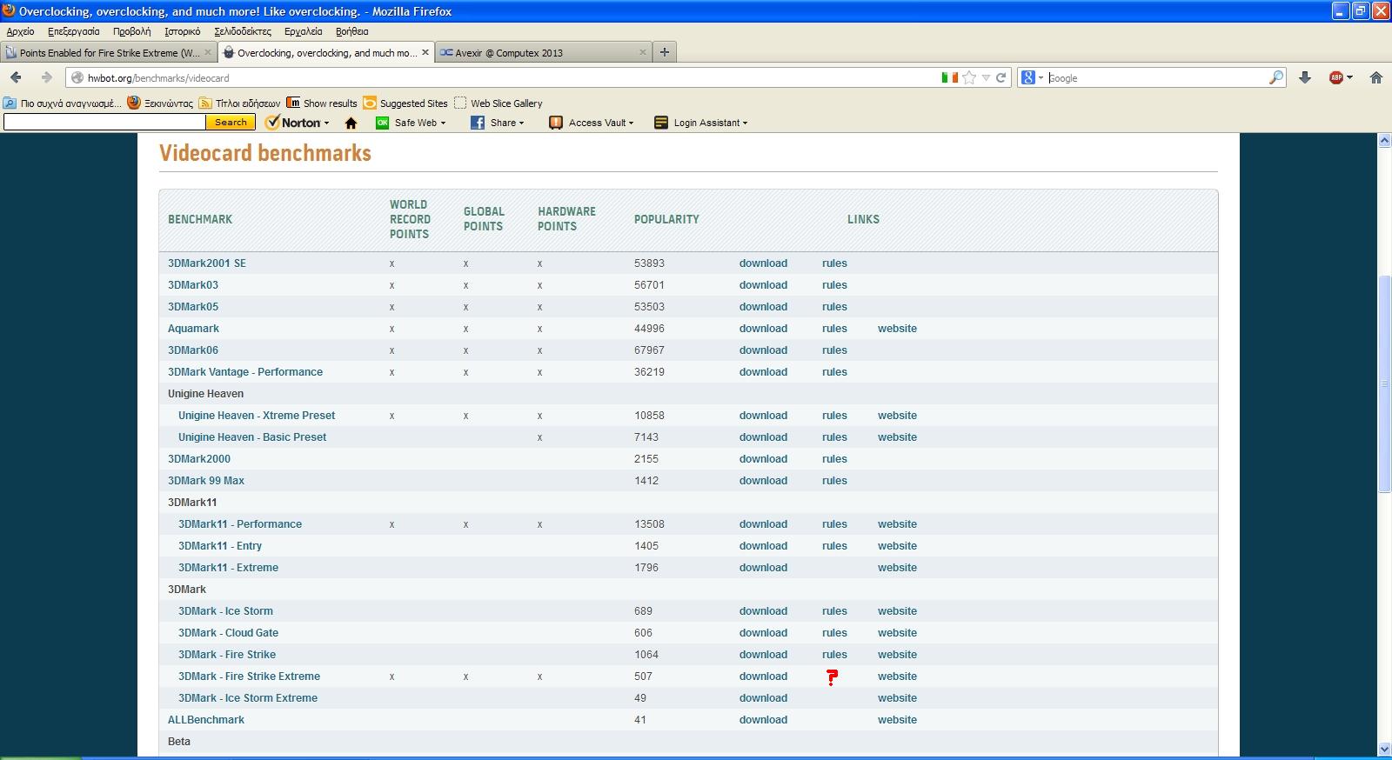Open the Web Slice Gallery bookmark

pos(499,103)
